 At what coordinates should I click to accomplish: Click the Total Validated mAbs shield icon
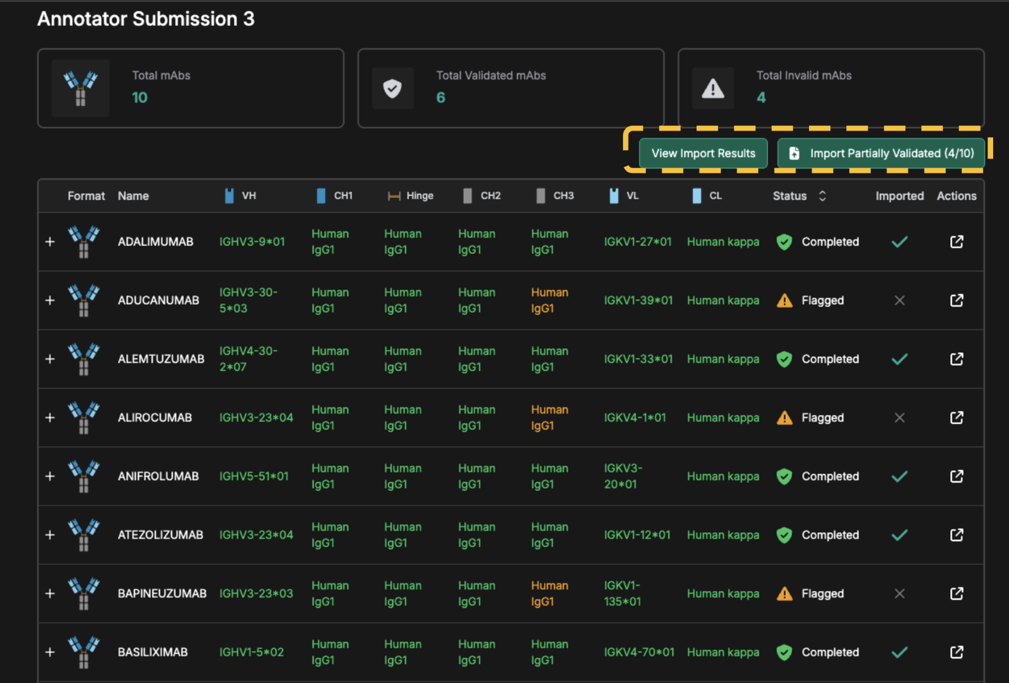pos(392,89)
